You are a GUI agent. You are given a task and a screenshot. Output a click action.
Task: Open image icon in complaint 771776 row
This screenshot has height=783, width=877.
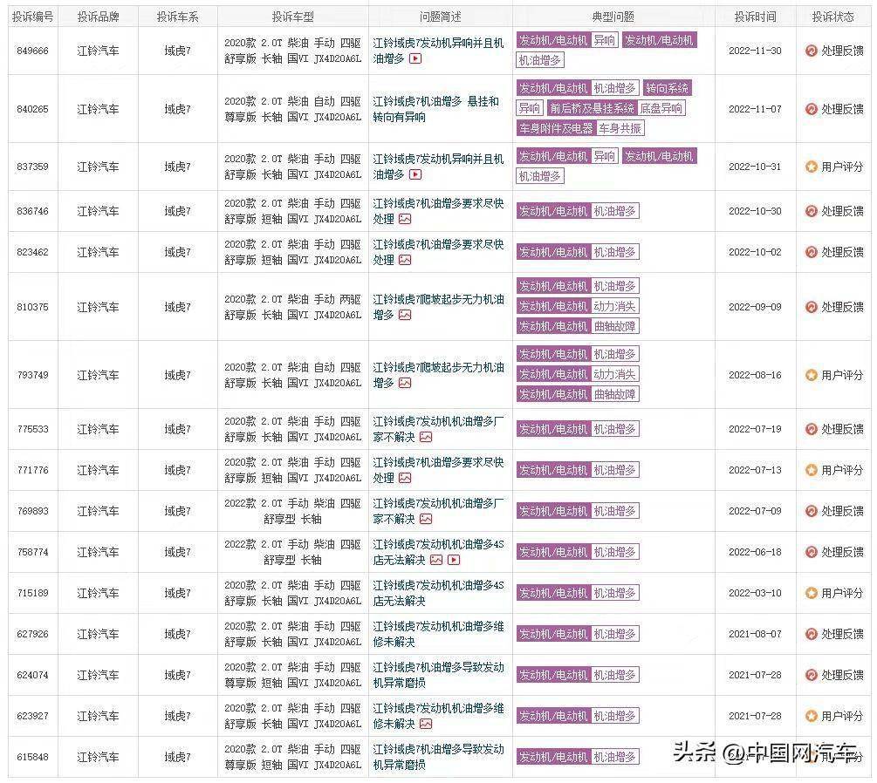(405, 478)
